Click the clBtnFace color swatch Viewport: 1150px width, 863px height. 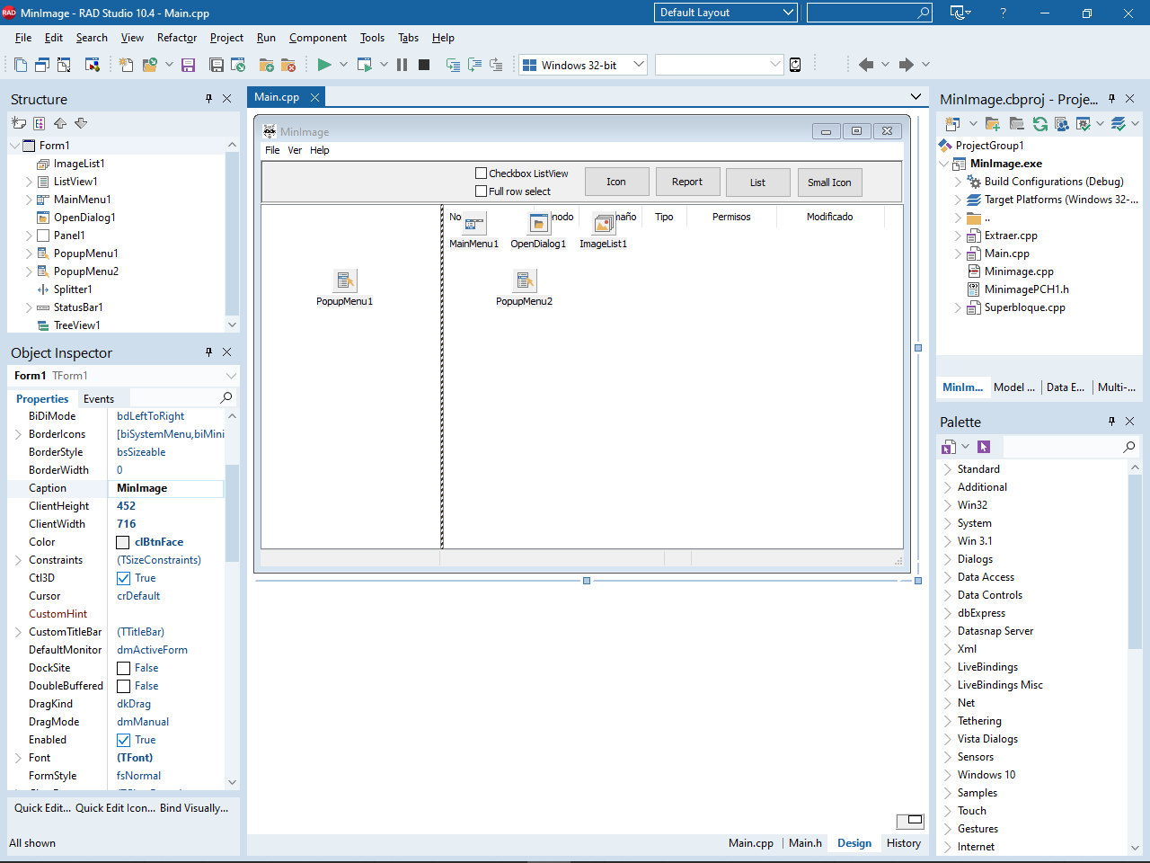pyautogui.click(x=123, y=542)
